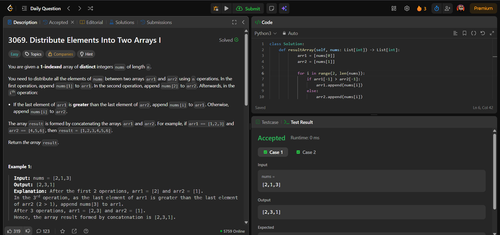Select the Case 2 result

[x=306, y=152]
